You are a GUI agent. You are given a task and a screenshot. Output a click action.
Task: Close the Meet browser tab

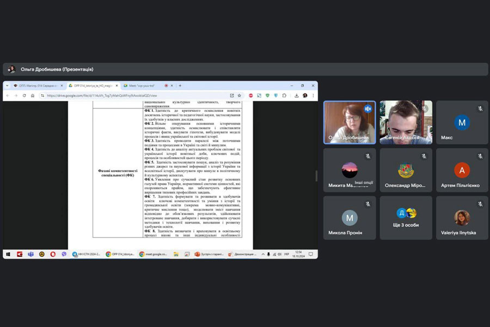point(171,86)
